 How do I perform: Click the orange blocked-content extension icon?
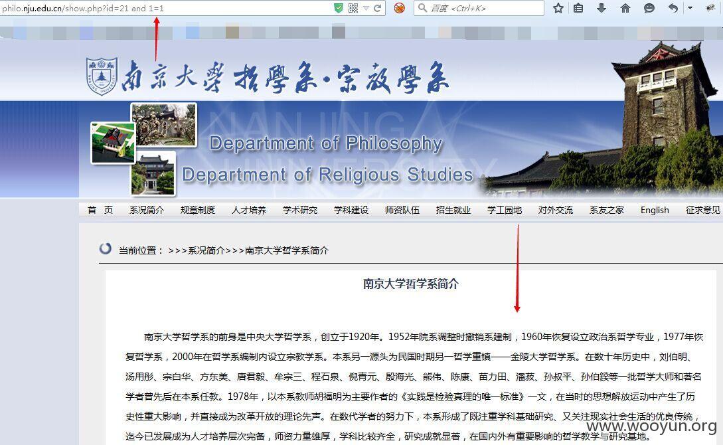pyautogui.click(x=399, y=8)
